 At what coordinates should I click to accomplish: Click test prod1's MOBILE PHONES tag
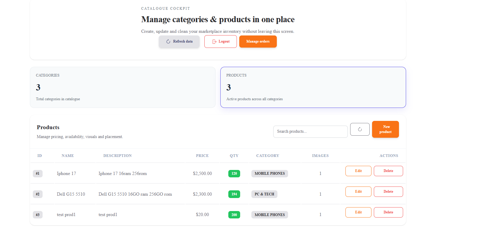(270, 215)
